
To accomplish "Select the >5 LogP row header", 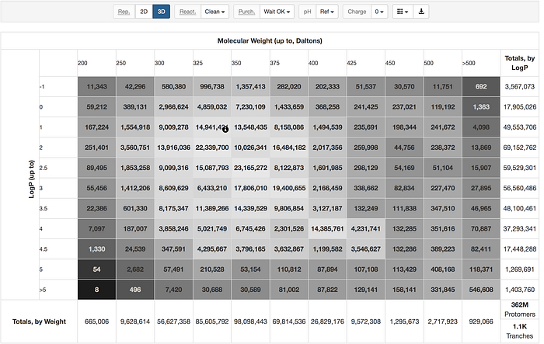I will [58, 290].
